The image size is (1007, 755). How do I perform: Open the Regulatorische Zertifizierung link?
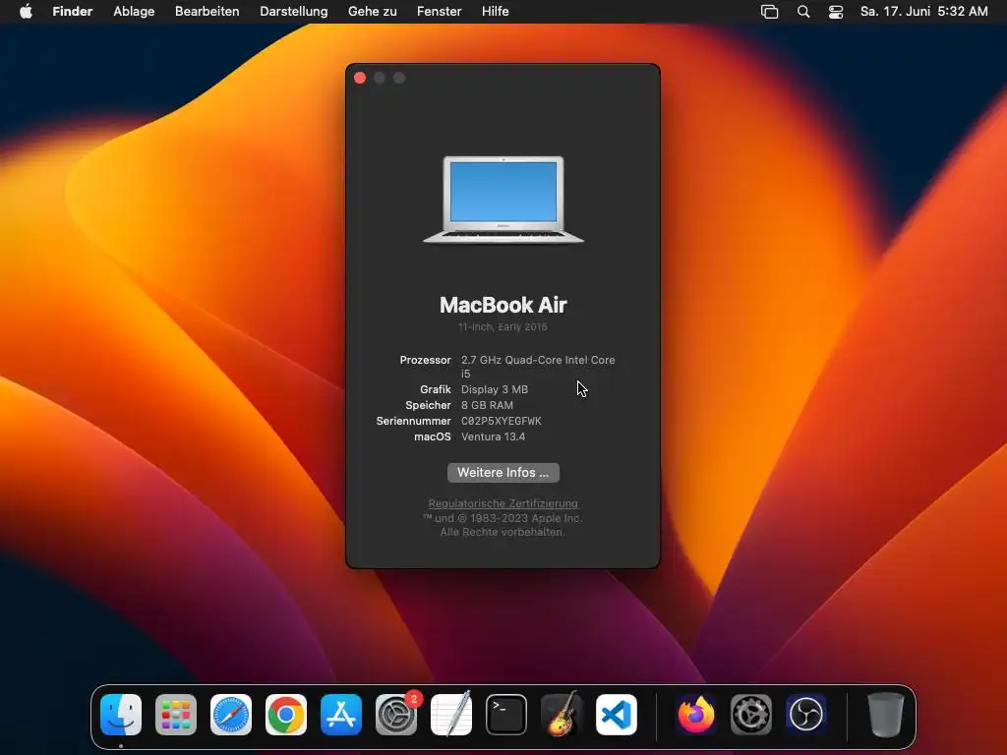(503, 503)
